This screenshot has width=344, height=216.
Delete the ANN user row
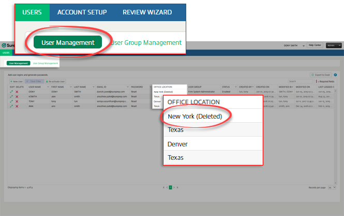(17, 105)
